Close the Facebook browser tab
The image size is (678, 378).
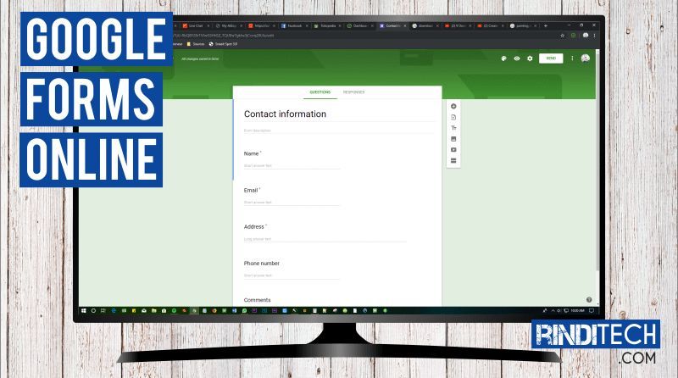(x=307, y=26)
